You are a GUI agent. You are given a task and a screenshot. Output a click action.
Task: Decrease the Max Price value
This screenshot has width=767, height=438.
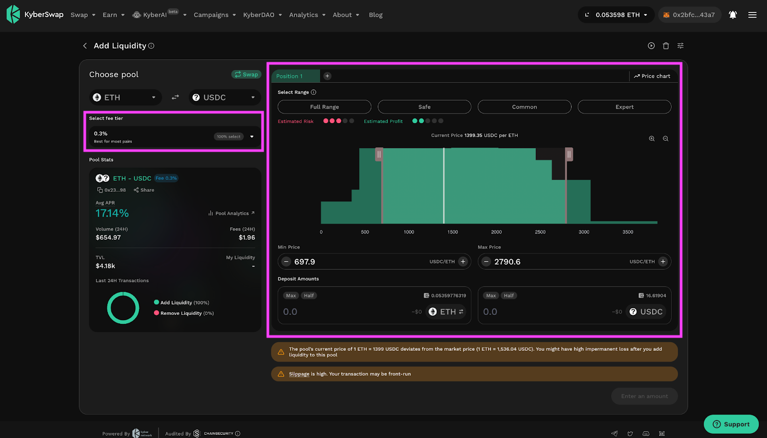486,262
